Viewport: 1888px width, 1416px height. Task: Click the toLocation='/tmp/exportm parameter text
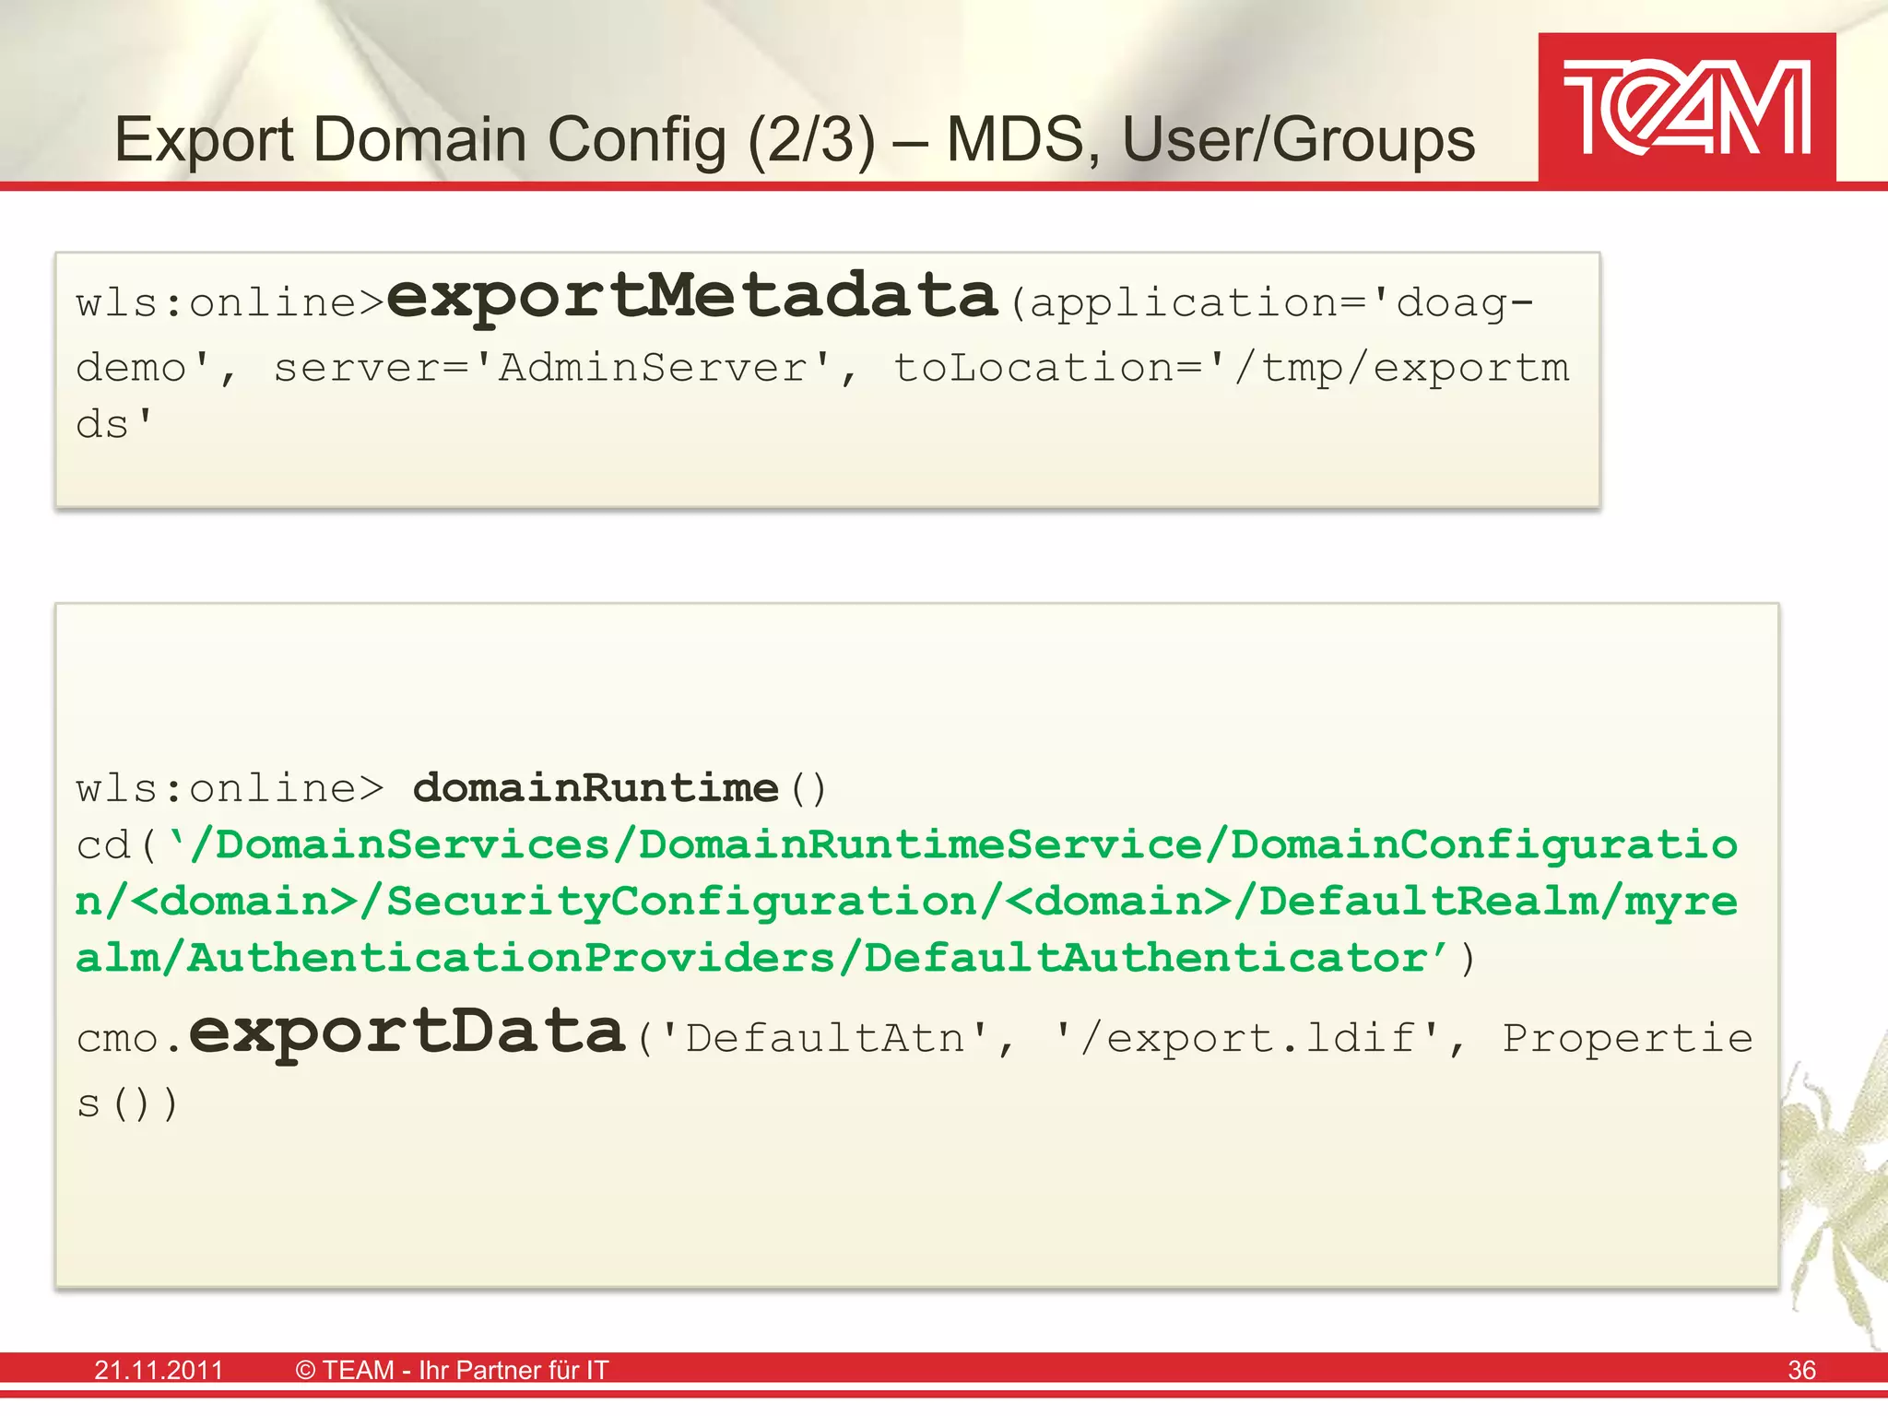coord(1232,368)
